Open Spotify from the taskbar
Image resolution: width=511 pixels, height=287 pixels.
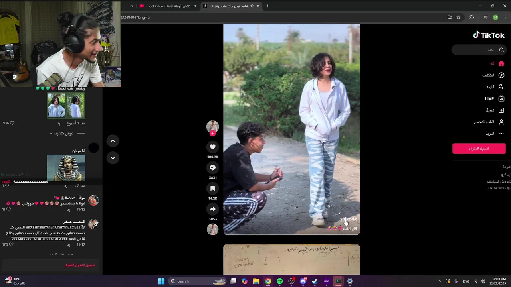coord(279,281)
